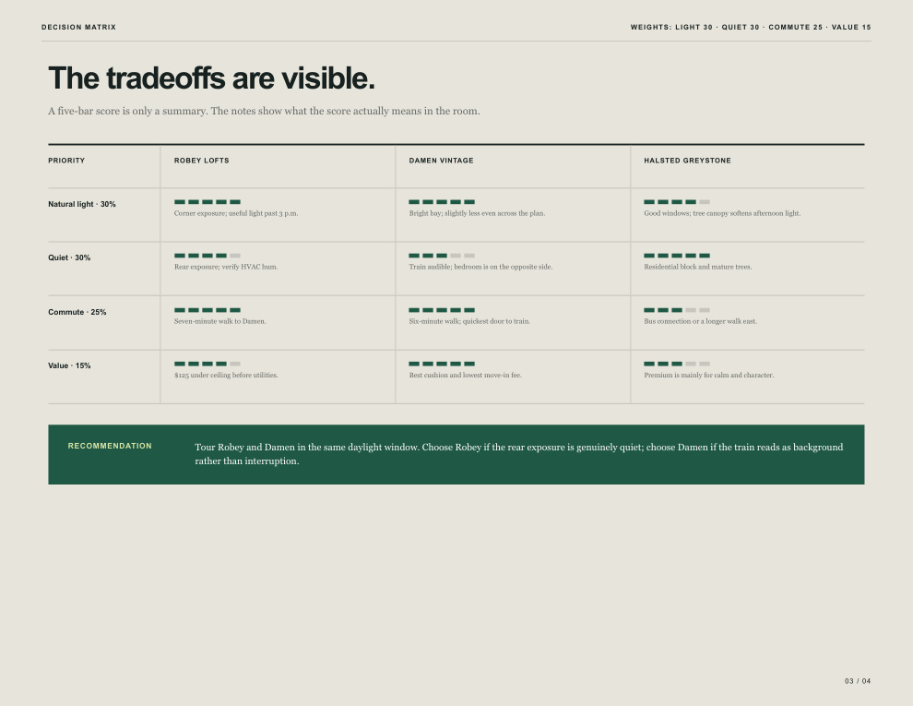Viewport: 913px width, 706px height.
Task: Select 'Seven-minute walk to Damen.' note
Action: (x=220, y=321)
